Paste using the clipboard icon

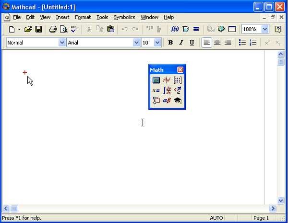click(110, 29)
